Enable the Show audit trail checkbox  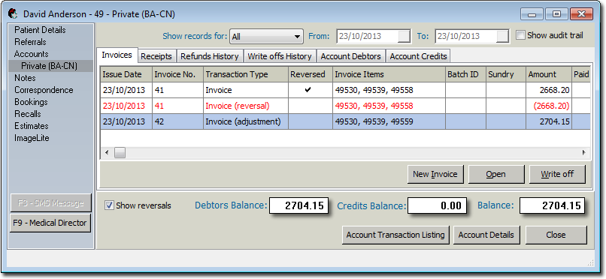tap(521, 35)
